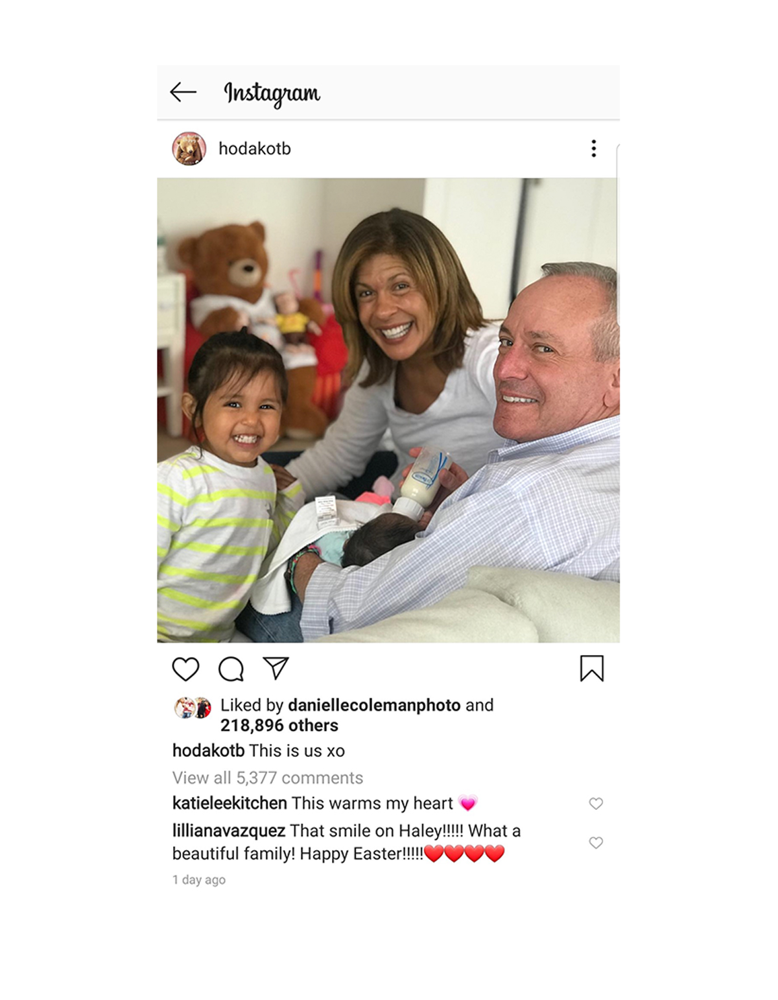The width and height of the screenshot is (778, 1000).
Task: View all 5,377 comments
Action: [268, 778]
